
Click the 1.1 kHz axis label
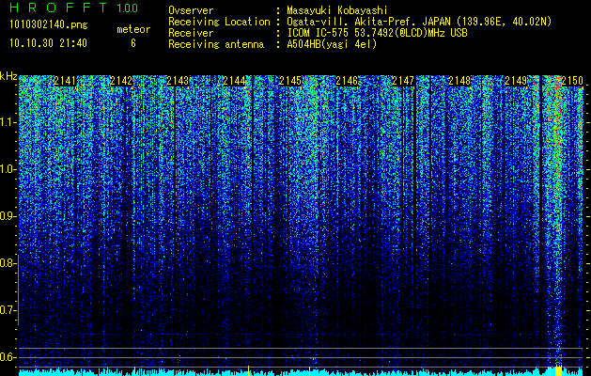coord(10,122)
